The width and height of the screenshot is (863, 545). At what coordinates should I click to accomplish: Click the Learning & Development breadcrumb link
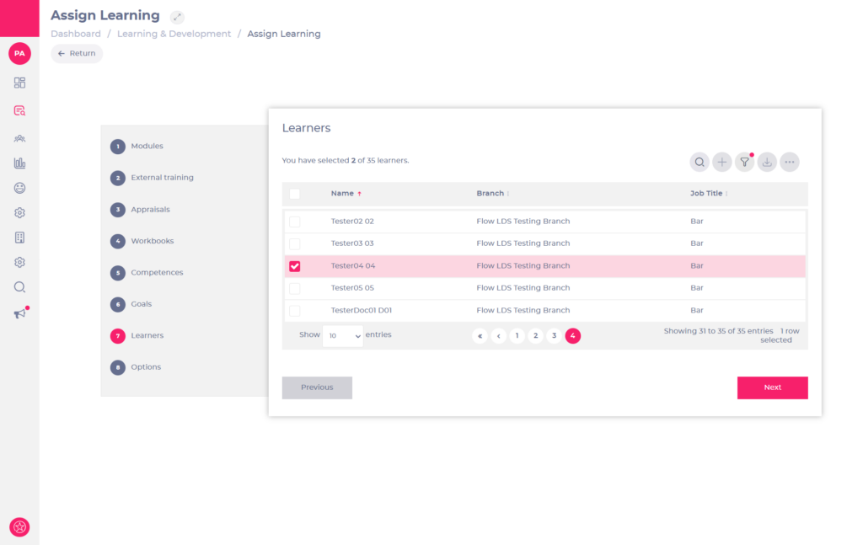point(174,34)
